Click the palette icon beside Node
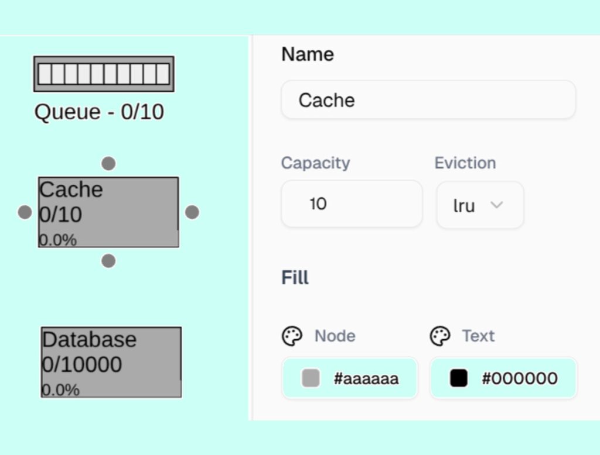This screenshot has height=455, width=600. (x=292, y=336)
